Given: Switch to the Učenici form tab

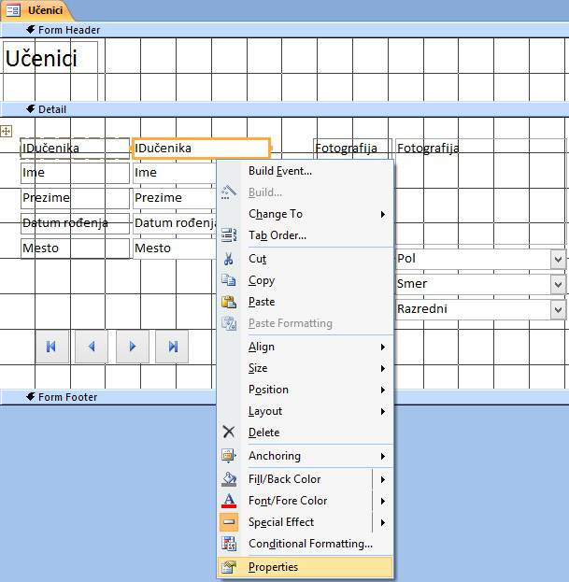Looking at the screenshot, I should pyautogui.click(x=37, y=10).
